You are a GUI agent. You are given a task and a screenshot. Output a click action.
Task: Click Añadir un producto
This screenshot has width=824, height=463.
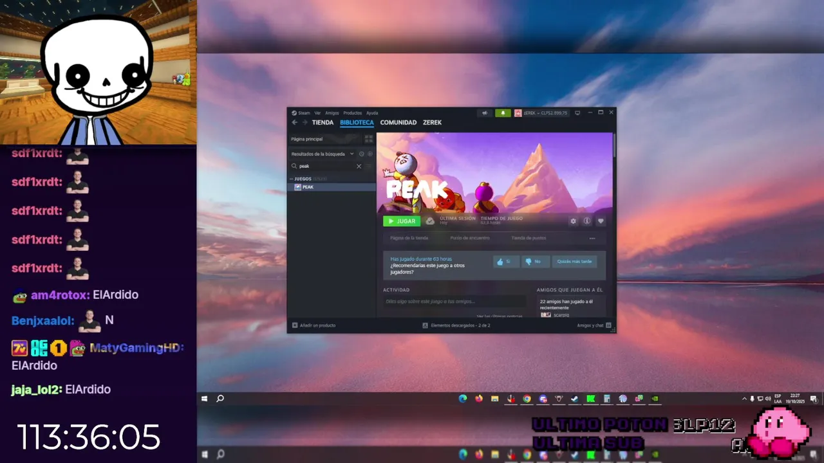(314, 325)
